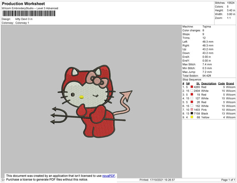Click the yellow swatch in row 9
This screenshot has height=183, width=237.
[x=192, y=117]
